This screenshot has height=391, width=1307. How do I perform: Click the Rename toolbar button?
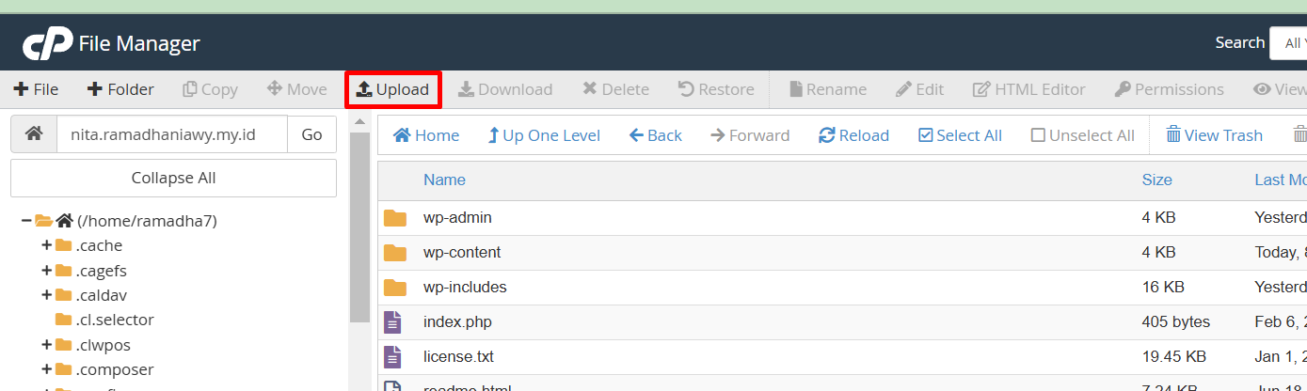tap(827, 89)
